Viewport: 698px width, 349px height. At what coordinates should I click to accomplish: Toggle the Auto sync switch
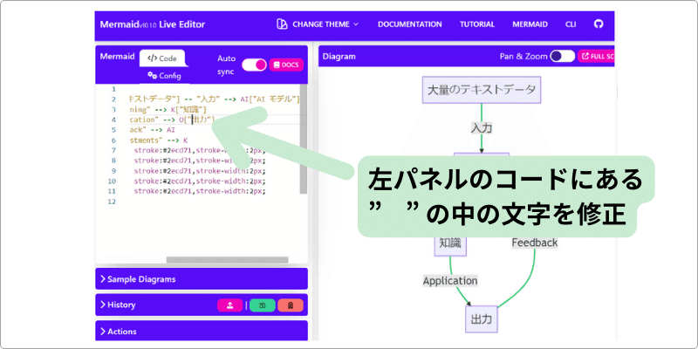click(x=254, y=65)
